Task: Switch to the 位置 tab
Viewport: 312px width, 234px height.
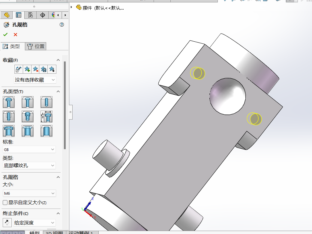Action: click(36, 46)
